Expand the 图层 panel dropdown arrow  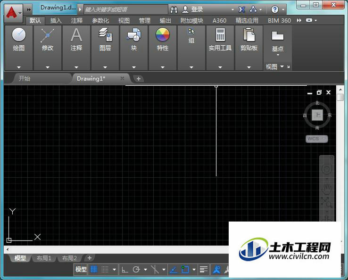105,67
